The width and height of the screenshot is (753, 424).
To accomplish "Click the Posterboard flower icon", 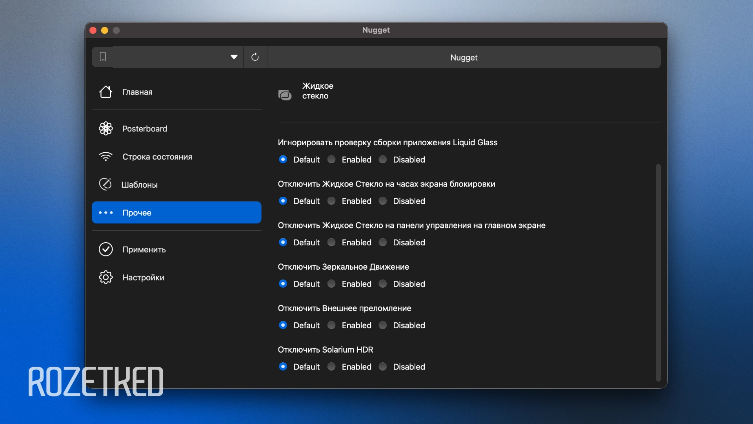I will tap(105, 128).
